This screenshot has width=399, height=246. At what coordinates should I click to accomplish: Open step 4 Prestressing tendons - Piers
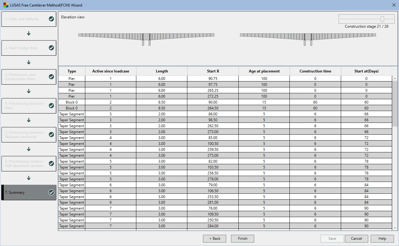point(29,106)
